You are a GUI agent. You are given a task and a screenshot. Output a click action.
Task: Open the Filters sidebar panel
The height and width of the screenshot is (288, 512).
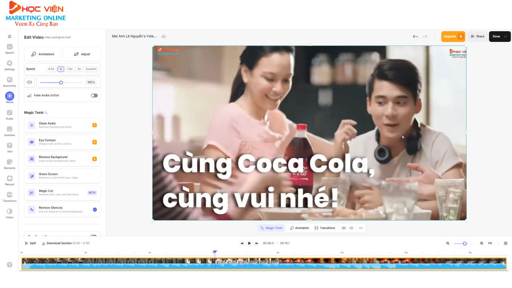9,213
